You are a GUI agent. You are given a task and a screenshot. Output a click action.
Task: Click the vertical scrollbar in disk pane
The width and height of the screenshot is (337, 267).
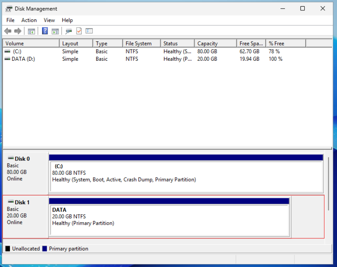point(328,184)
